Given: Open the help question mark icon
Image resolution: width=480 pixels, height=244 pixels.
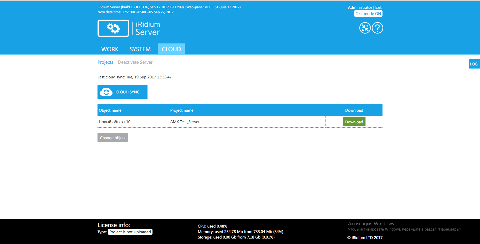Looking at the screenshot, I should [377, 28].
